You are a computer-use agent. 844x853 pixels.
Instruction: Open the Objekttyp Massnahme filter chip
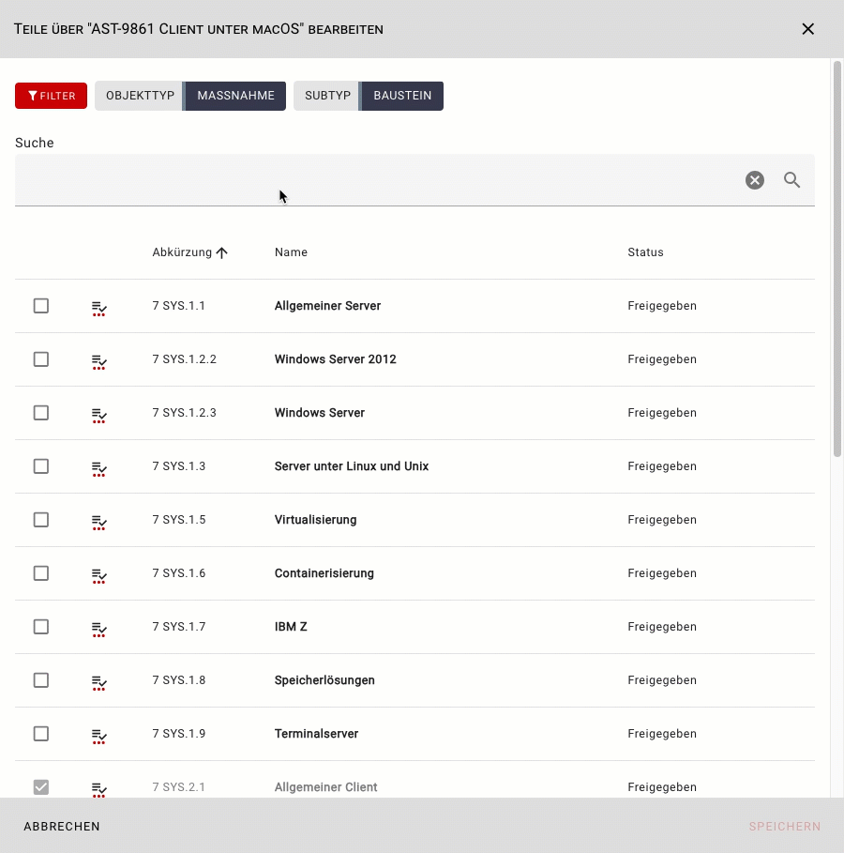click(x=190, y=96)
